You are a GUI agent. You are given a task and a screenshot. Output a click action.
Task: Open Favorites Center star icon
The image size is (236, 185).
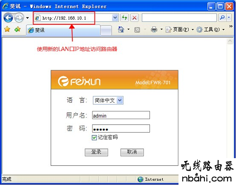click(x=7, y=29)
